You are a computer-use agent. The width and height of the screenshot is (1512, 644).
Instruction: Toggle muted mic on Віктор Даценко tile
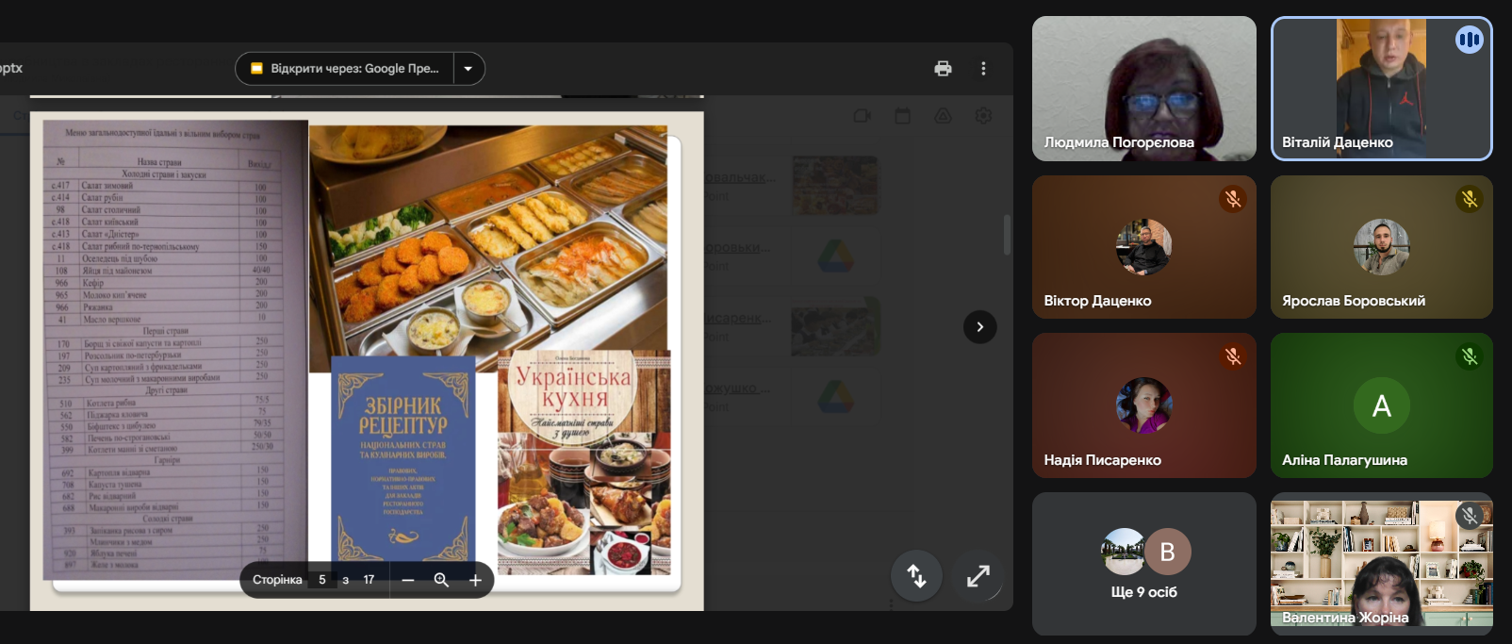point(1232,199)
